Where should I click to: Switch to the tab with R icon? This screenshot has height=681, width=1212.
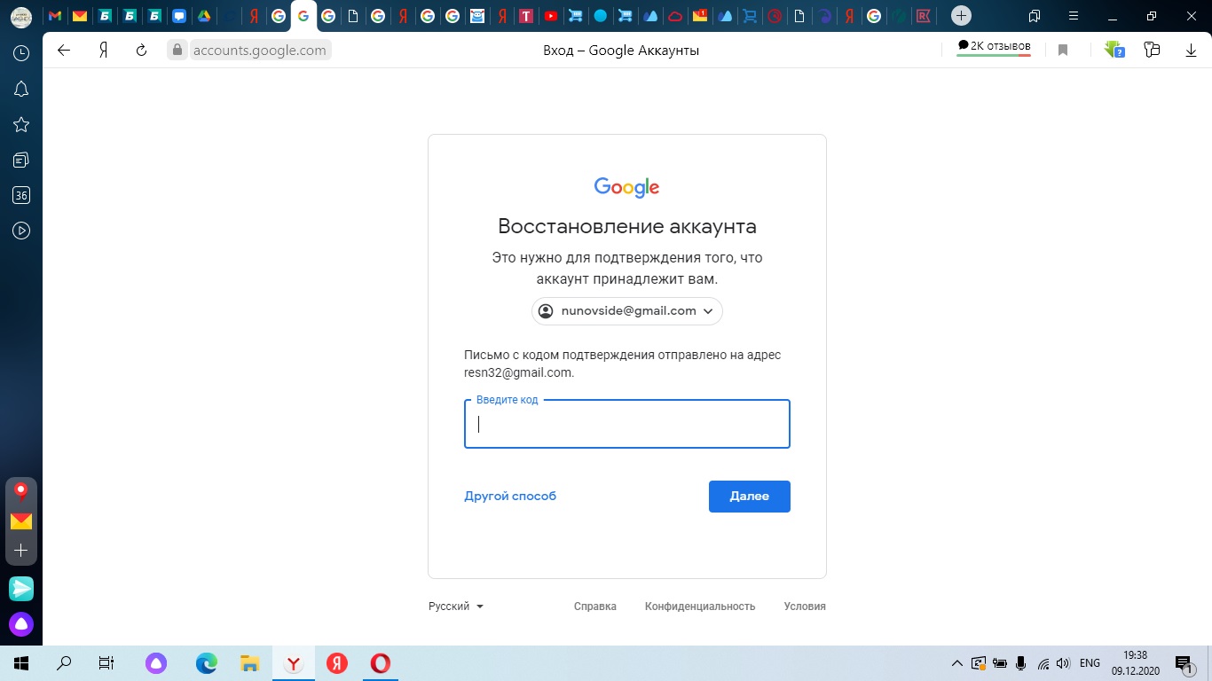[x=924, y=16]
